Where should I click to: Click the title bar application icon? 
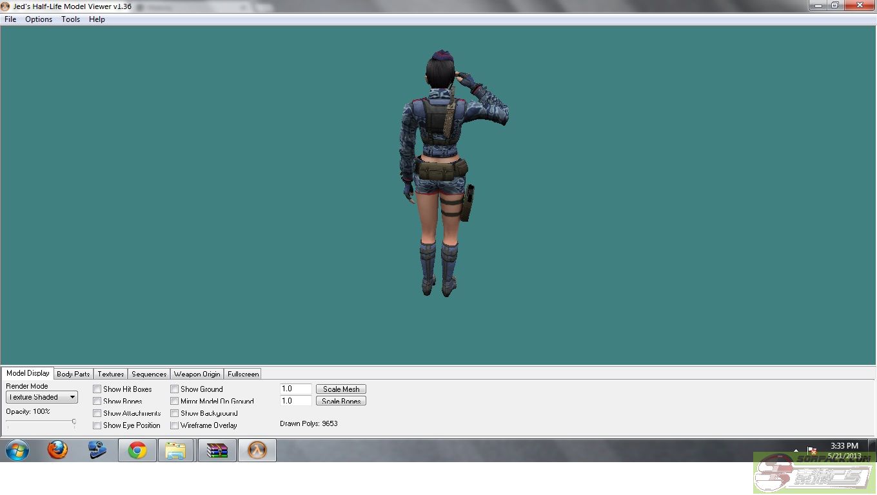[x=6, y=6]
